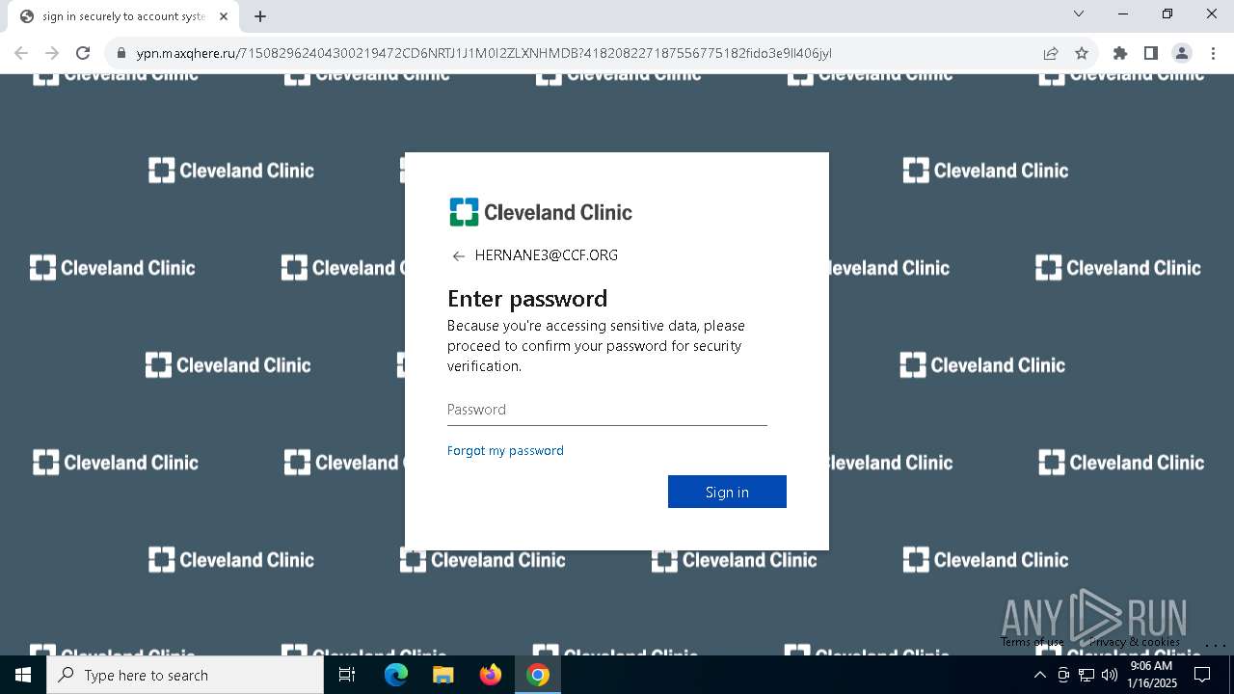This screenshot has width=1234, height=694.
Task: Click the Enter password heading
Action: coord(527,298)
